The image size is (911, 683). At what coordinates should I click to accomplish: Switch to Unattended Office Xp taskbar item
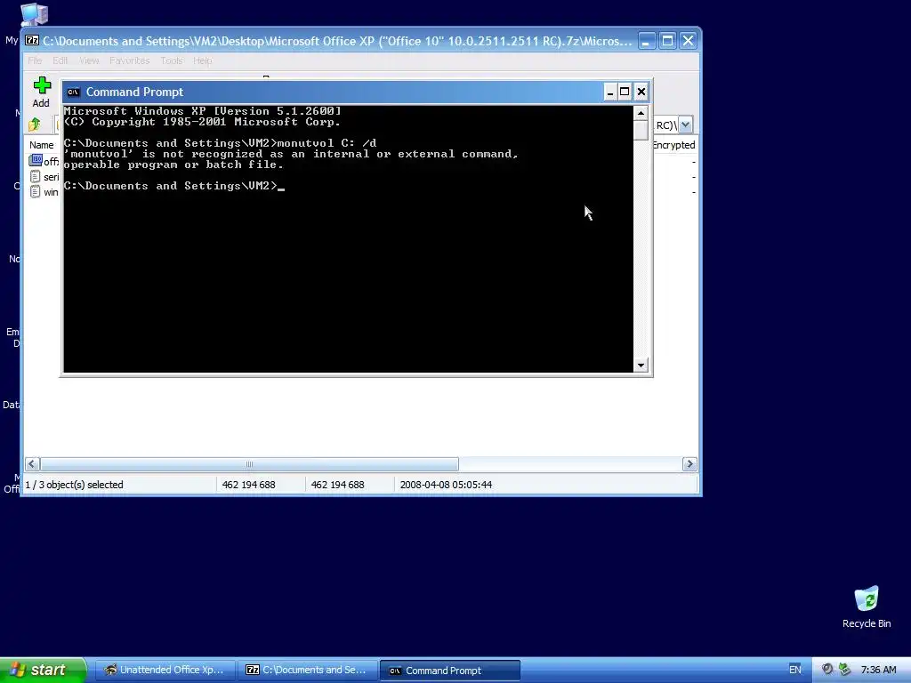(x=165, y=670)
